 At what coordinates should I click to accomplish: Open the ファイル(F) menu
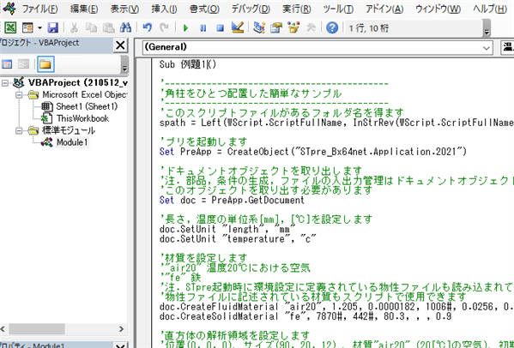39,9
